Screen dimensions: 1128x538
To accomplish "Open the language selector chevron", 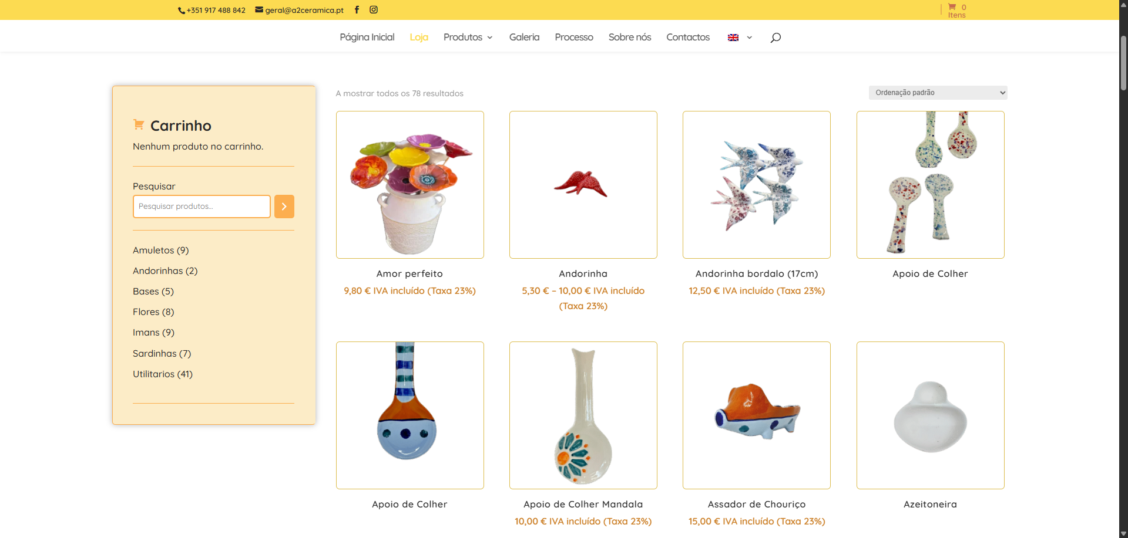I will [749, 38].
